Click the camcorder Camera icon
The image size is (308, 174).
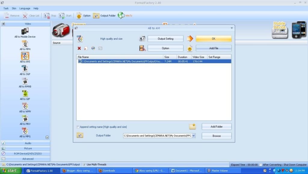(x=61, y=30)
